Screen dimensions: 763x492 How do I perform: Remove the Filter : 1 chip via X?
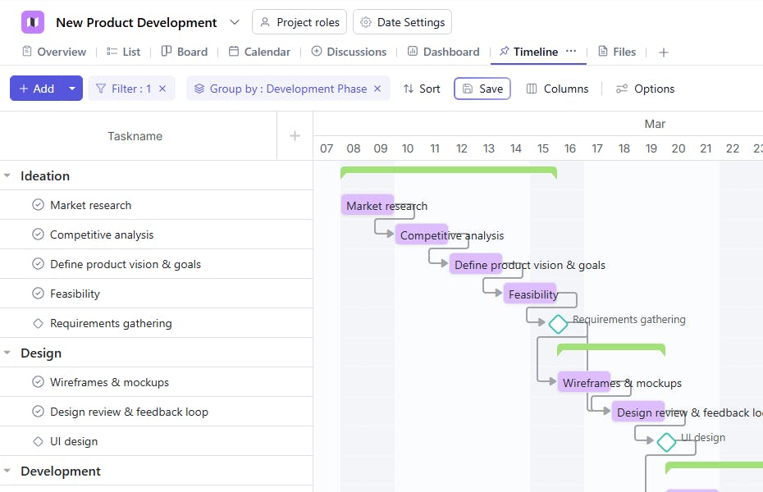[x=162, y=89]
